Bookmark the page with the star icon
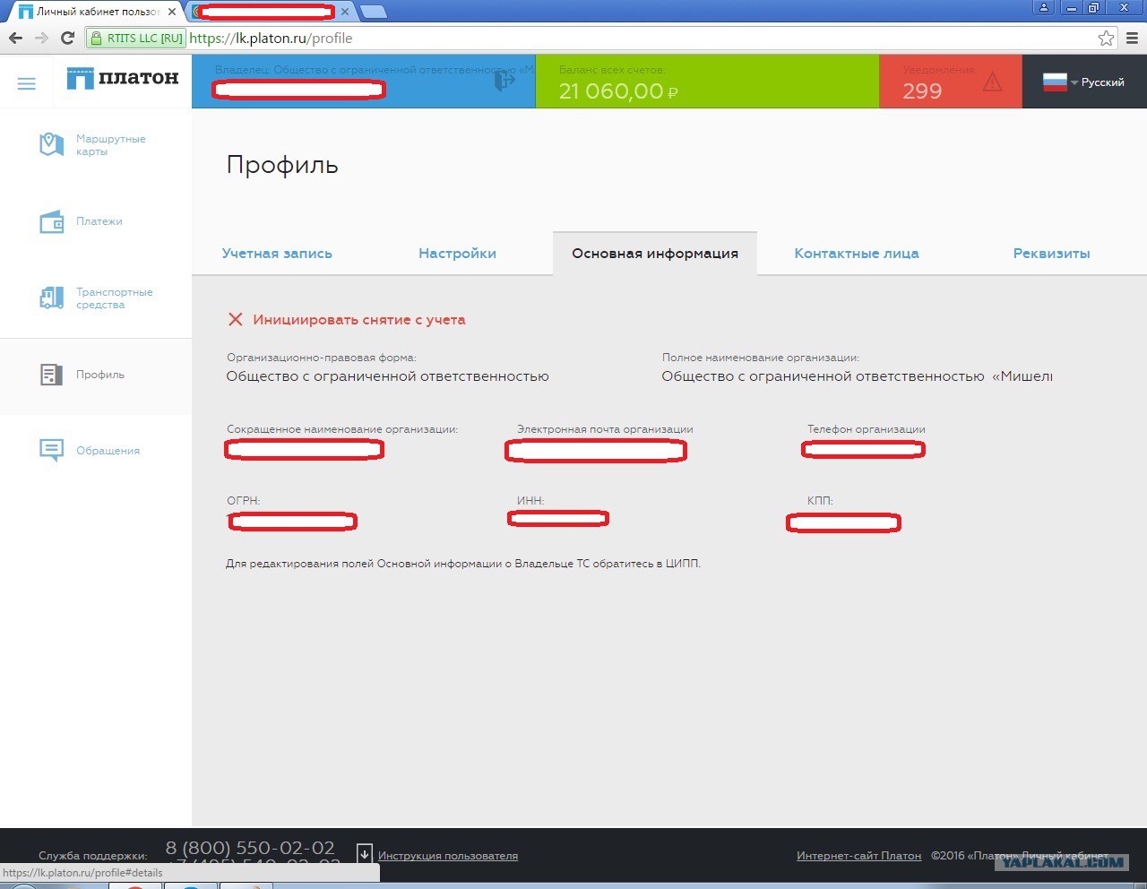Viewport: 1147px width, 889px height. click(1106, 39)
